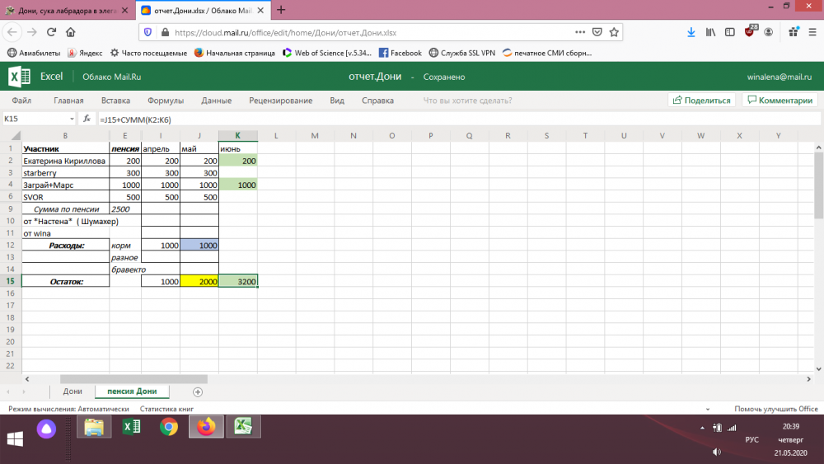Open Google Chrome from the taskbar
This screenshot has width=824, height=464.
coord(169,426)
